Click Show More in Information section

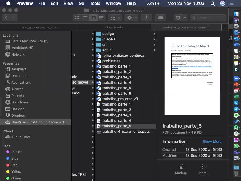[x=212, y=142]
